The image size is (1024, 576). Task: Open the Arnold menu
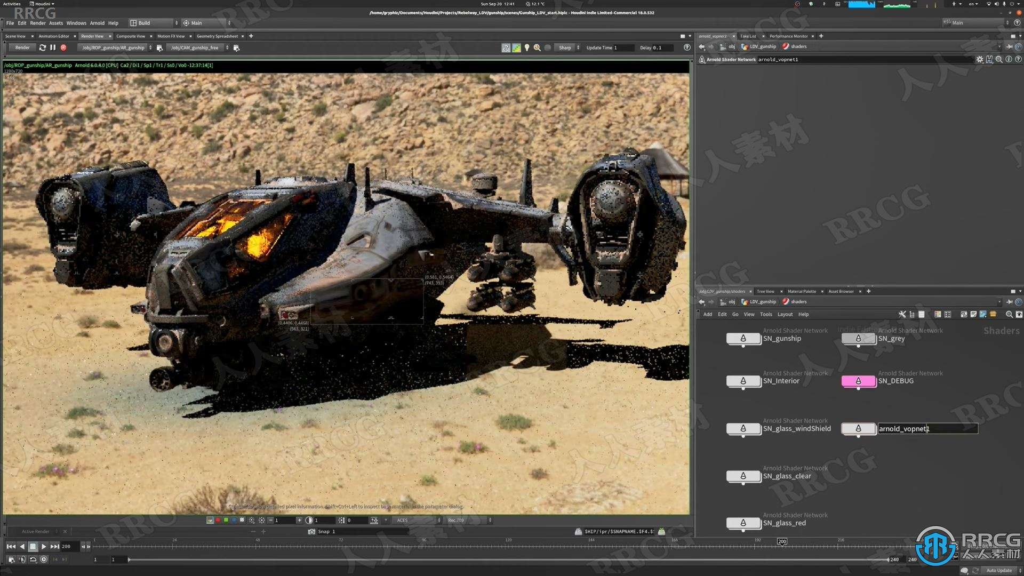click(97, 23)
